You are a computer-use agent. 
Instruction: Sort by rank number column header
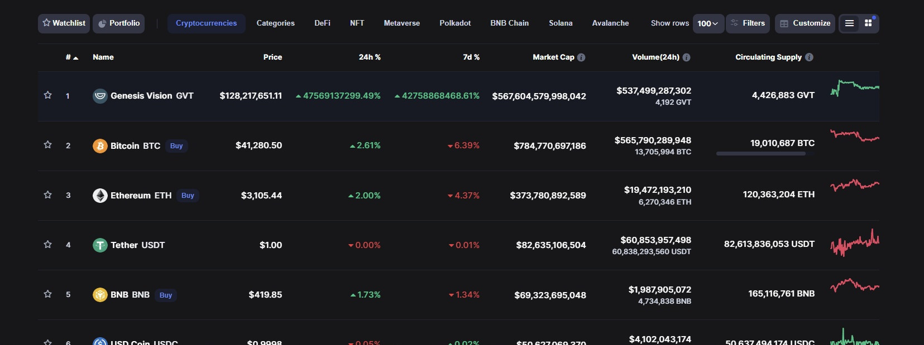pos(71,57)
